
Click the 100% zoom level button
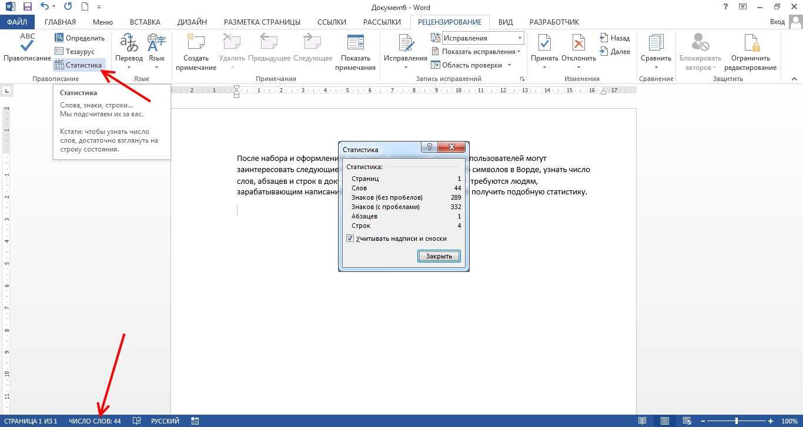(x=789, y=421)
